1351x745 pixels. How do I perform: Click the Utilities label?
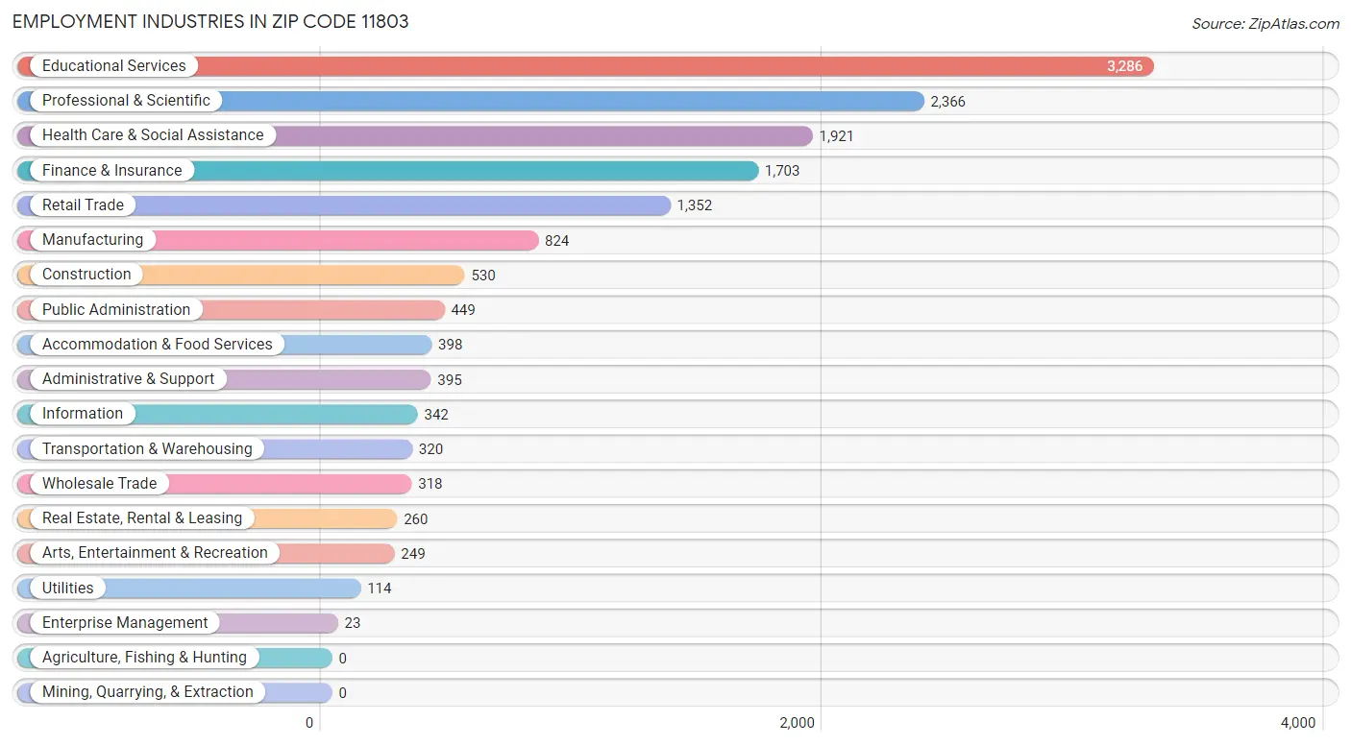pos(68,589)
